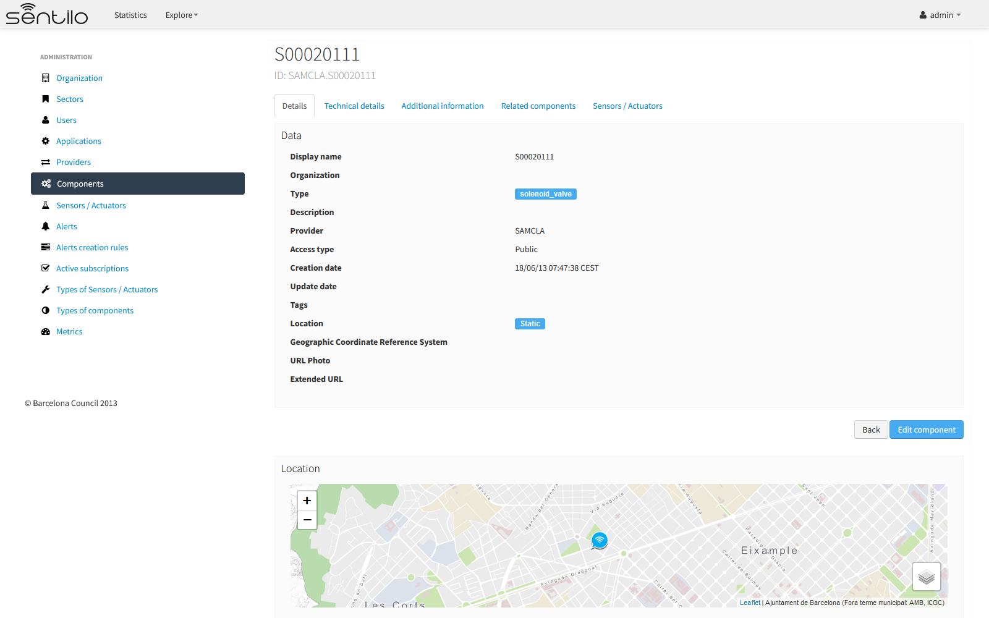Click the admin user icon

pos(923,15)
